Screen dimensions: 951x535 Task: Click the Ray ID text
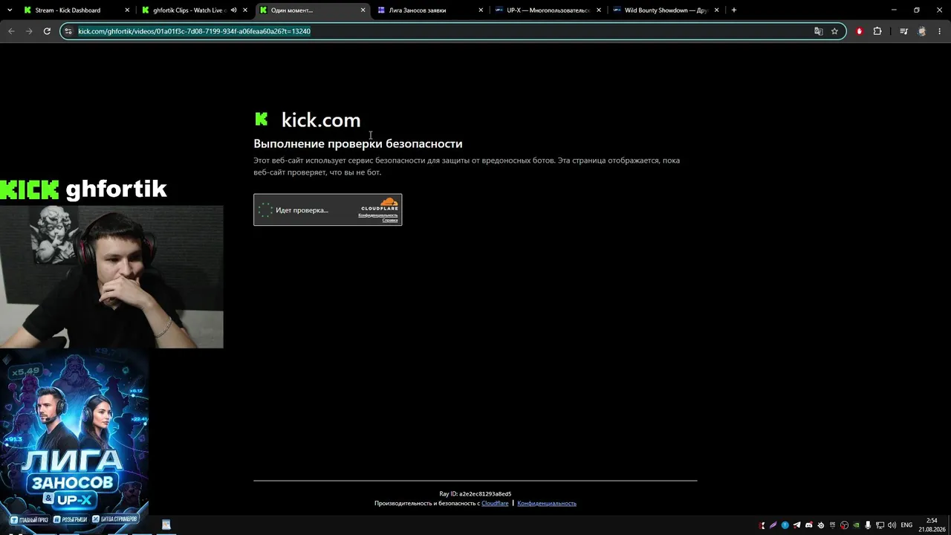coord(475,493)
